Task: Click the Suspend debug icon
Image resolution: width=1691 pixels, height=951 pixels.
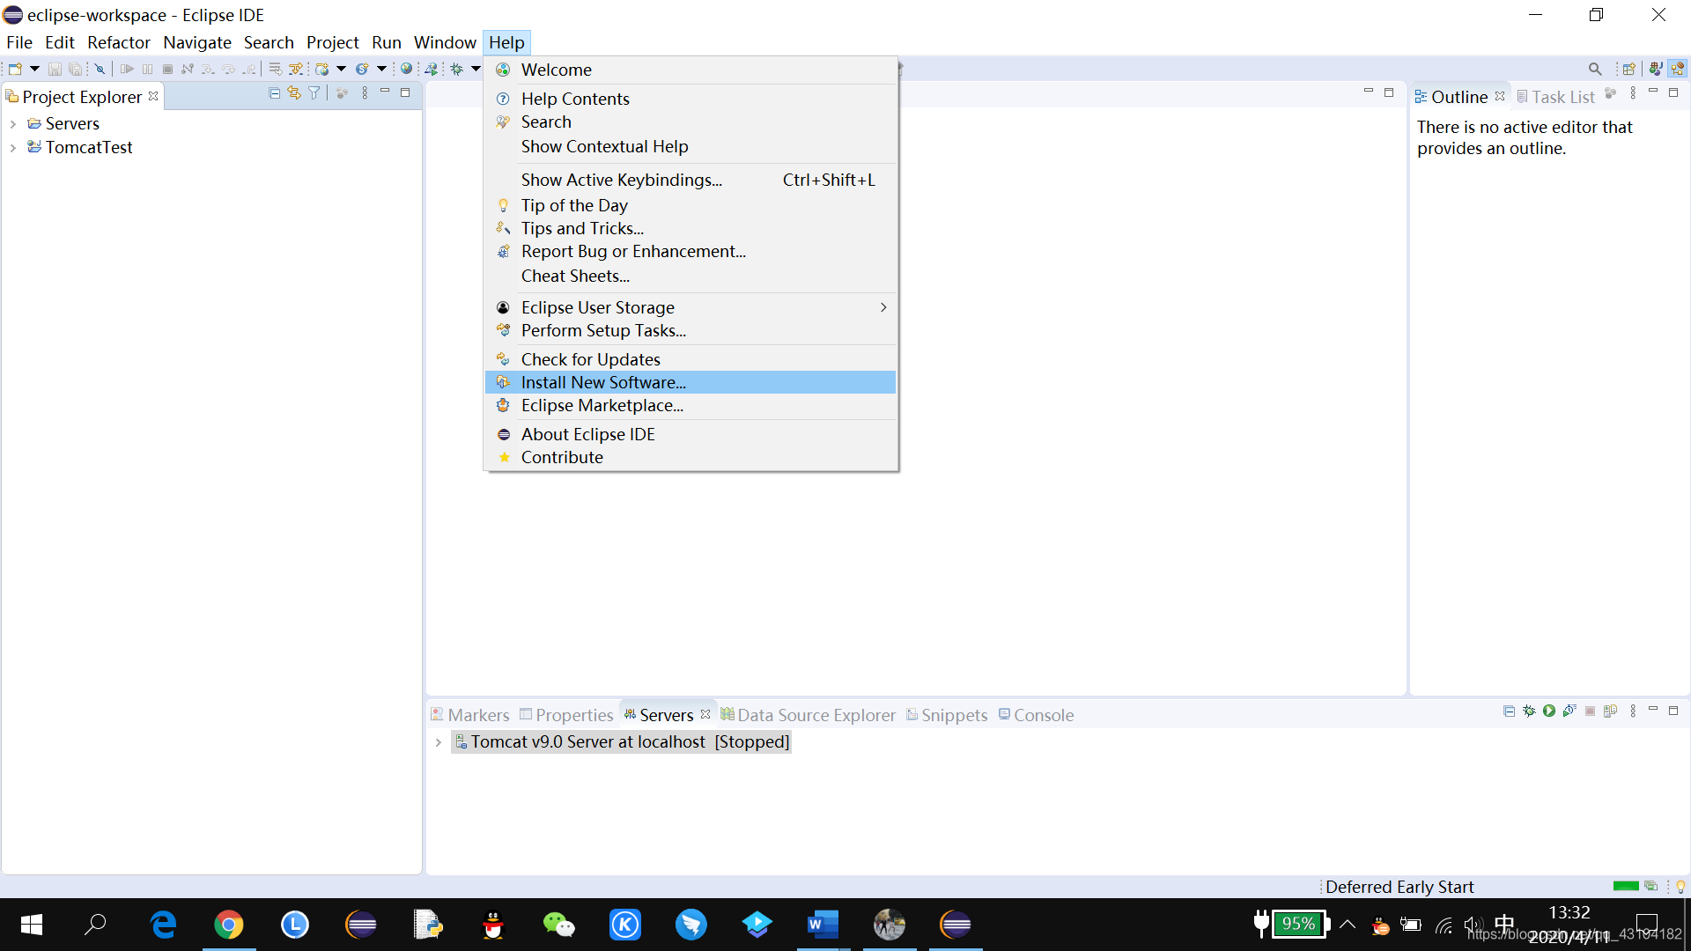Action: 147,69
